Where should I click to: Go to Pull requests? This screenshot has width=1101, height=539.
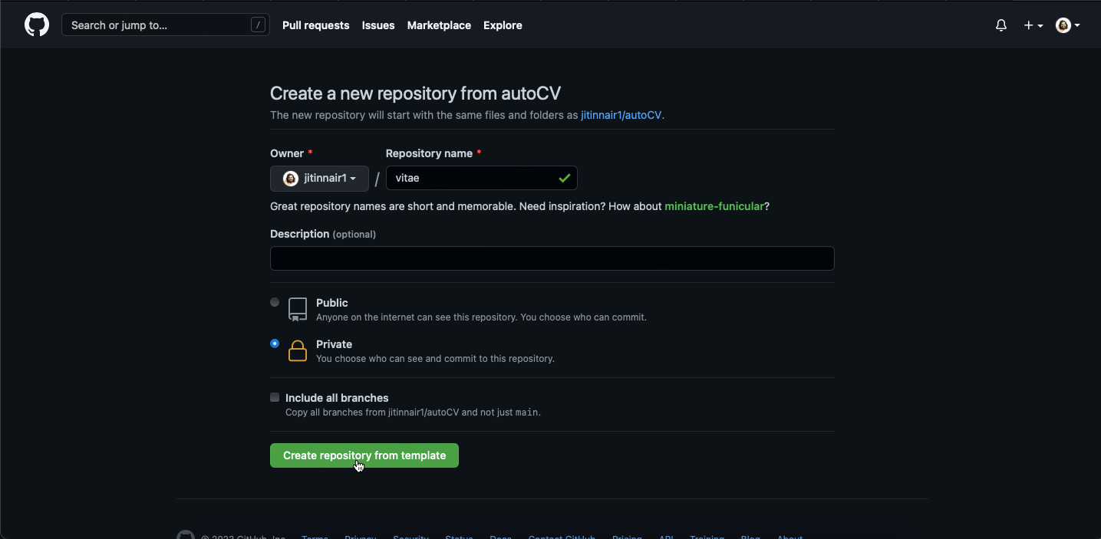315,25
